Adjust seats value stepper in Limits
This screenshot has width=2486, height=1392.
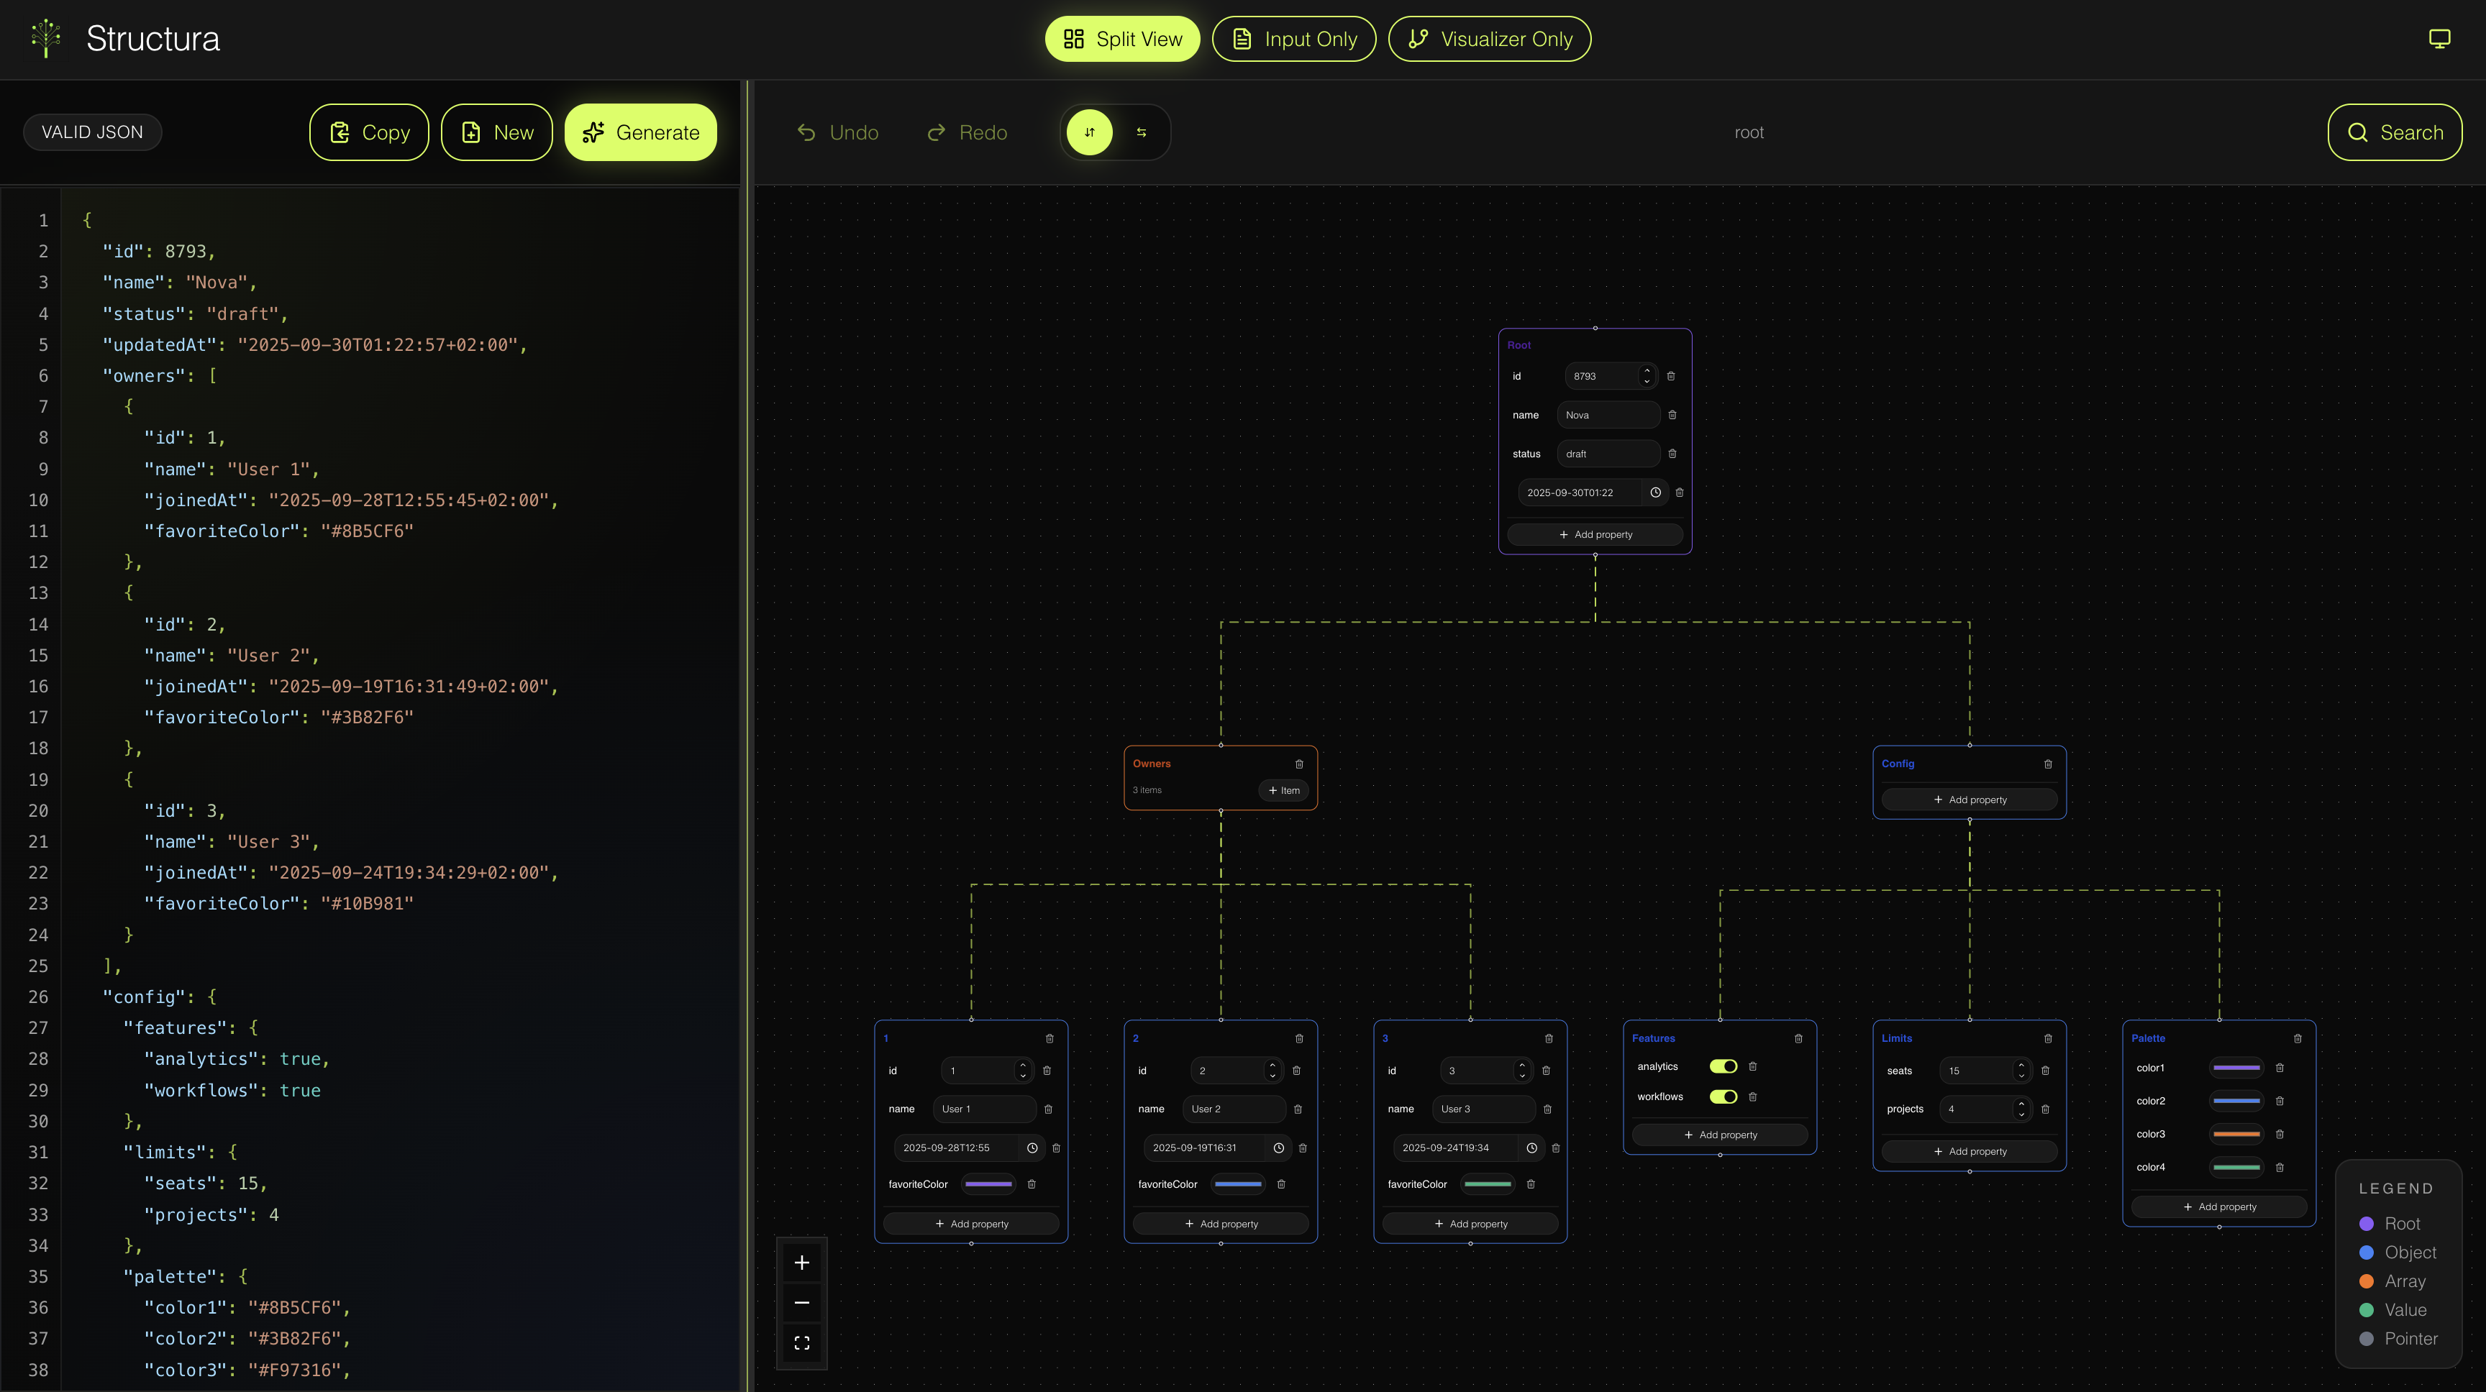click(2021, 1071)
